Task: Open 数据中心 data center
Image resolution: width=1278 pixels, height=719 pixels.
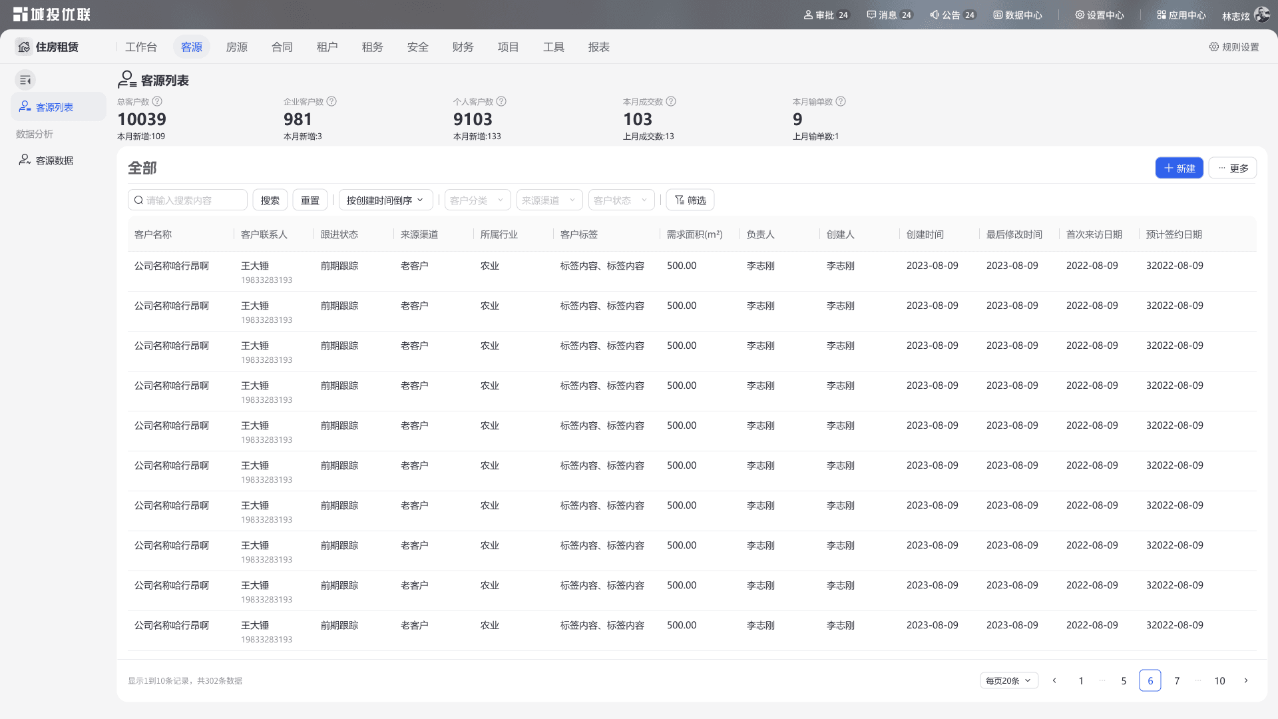Action: pyautogui.click(x=1018, y=15)
